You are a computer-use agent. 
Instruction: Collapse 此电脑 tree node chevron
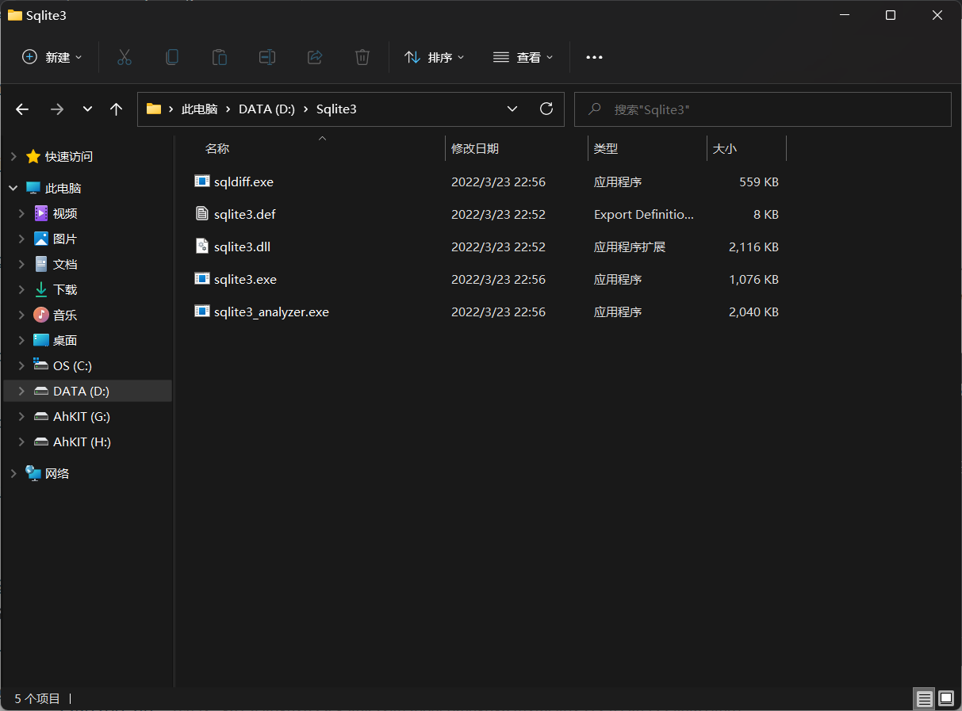[x=13, y=189]
